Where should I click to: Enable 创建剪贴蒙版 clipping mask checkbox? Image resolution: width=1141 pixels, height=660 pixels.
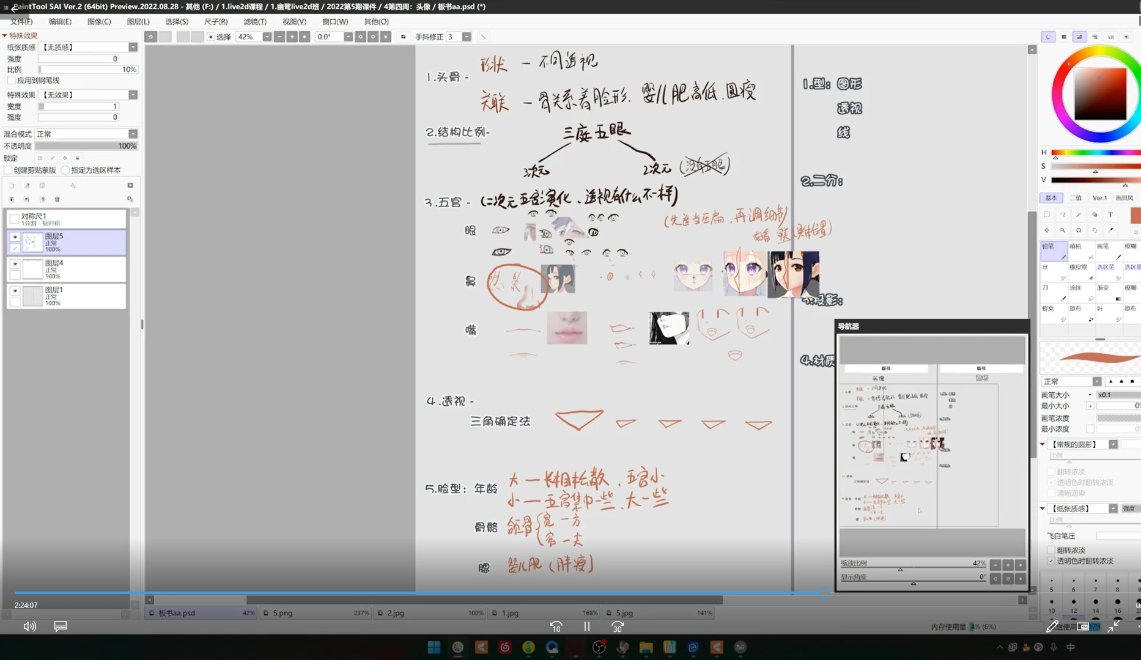pos(9,170)
